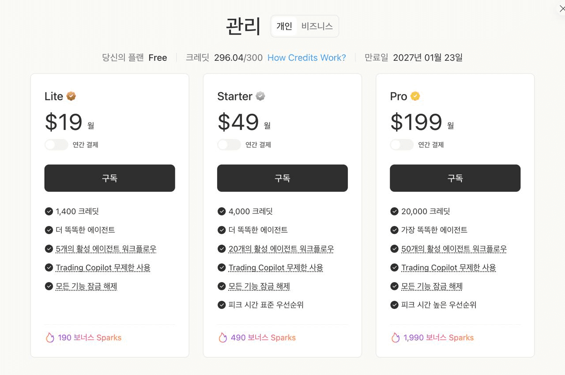Click the gold Pro plan badge icon
The height and width of the screenshot is (375, 565).
[x=415, y=96]
